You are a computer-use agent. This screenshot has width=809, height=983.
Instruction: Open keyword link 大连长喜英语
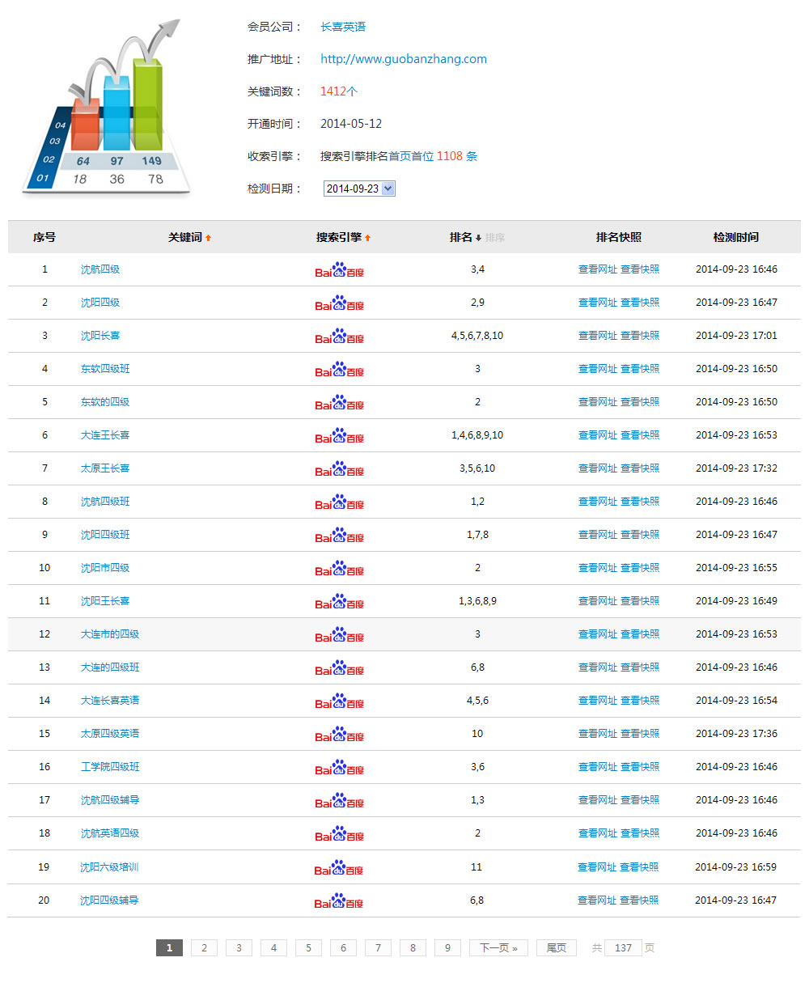[110, 701]
